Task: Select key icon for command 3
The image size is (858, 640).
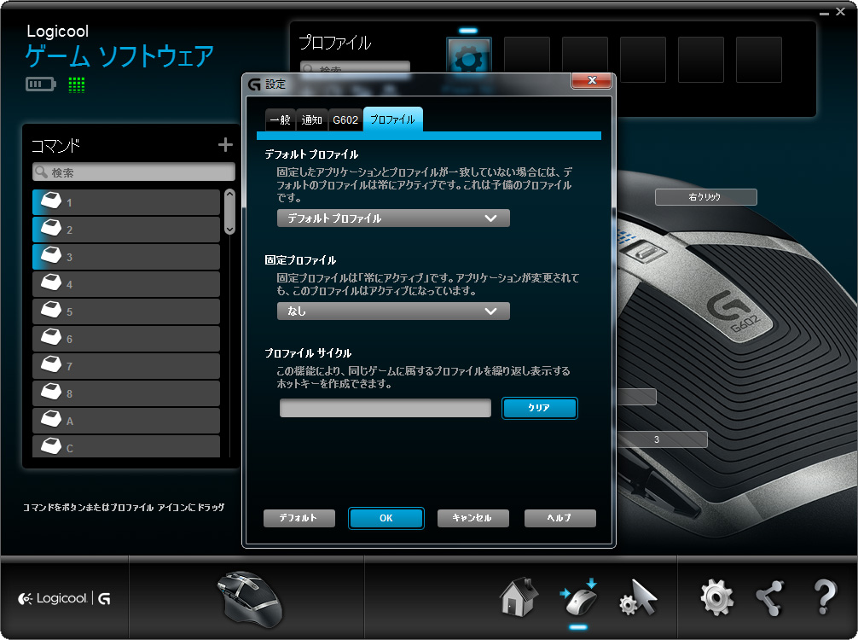Action: click(x=51, y=255)
